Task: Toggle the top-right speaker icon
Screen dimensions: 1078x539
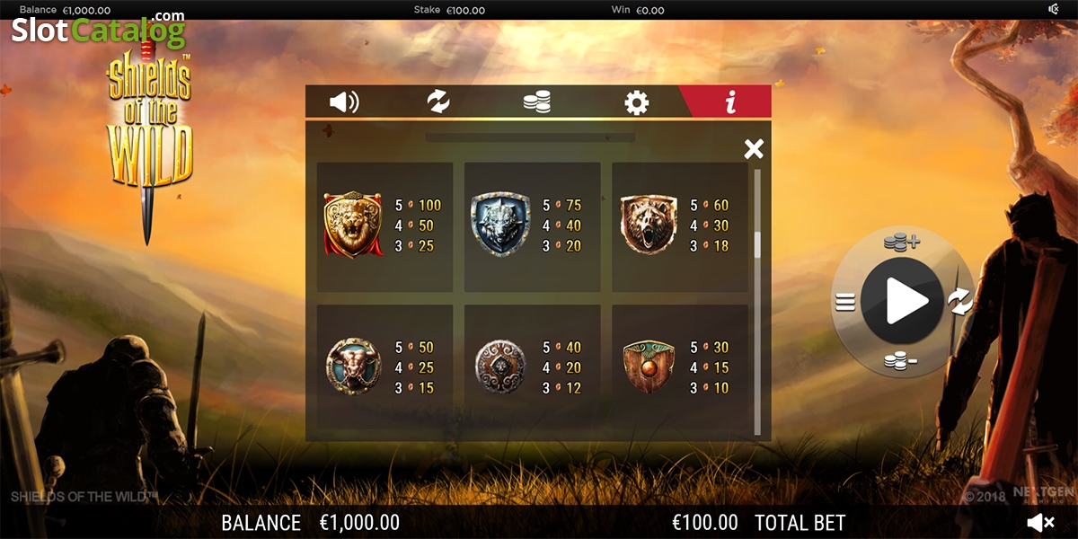Action: point(1054,9)
